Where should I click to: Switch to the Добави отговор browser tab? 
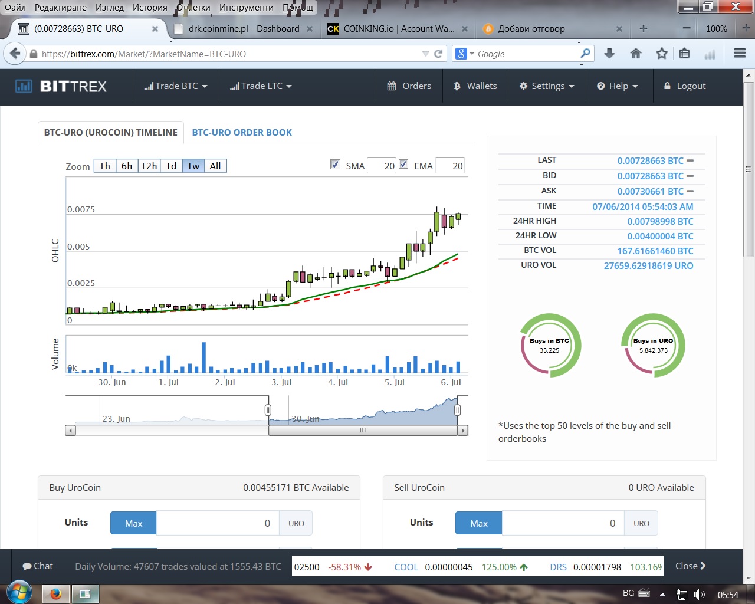pos(531,29)
